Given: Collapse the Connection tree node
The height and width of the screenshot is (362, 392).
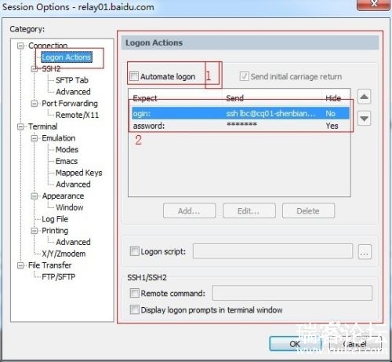Looking at the screenshot, I should click(x=20, y=46).
